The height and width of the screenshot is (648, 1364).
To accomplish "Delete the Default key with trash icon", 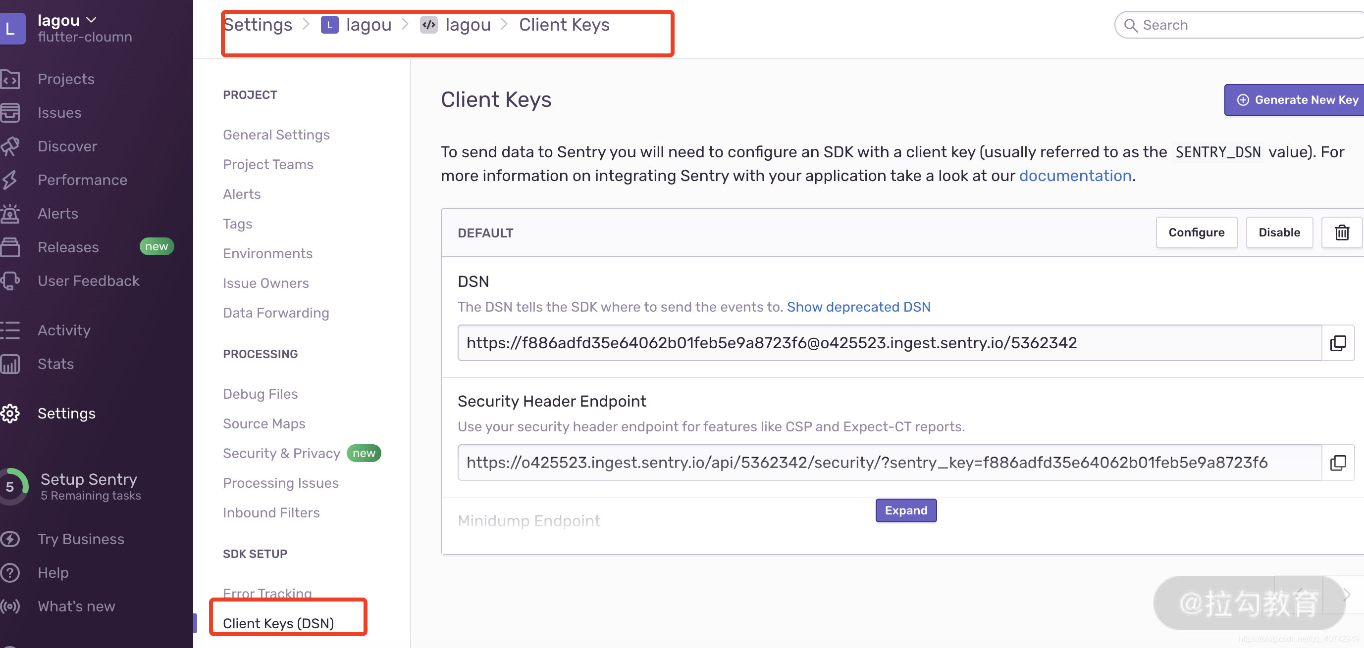I will (1341, 233).
